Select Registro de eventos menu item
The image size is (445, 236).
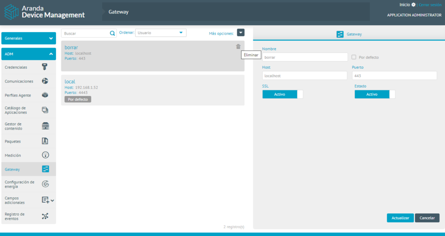coord(28,216)
